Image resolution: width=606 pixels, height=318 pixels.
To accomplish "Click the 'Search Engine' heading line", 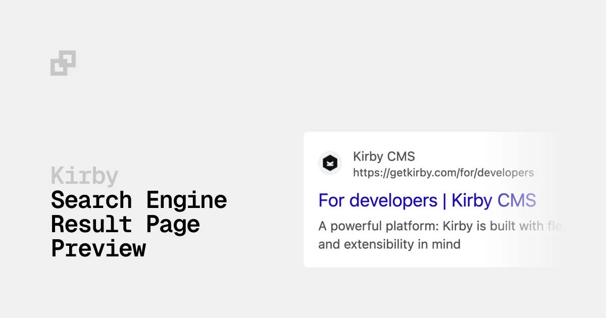I will [x=139, y=200].
